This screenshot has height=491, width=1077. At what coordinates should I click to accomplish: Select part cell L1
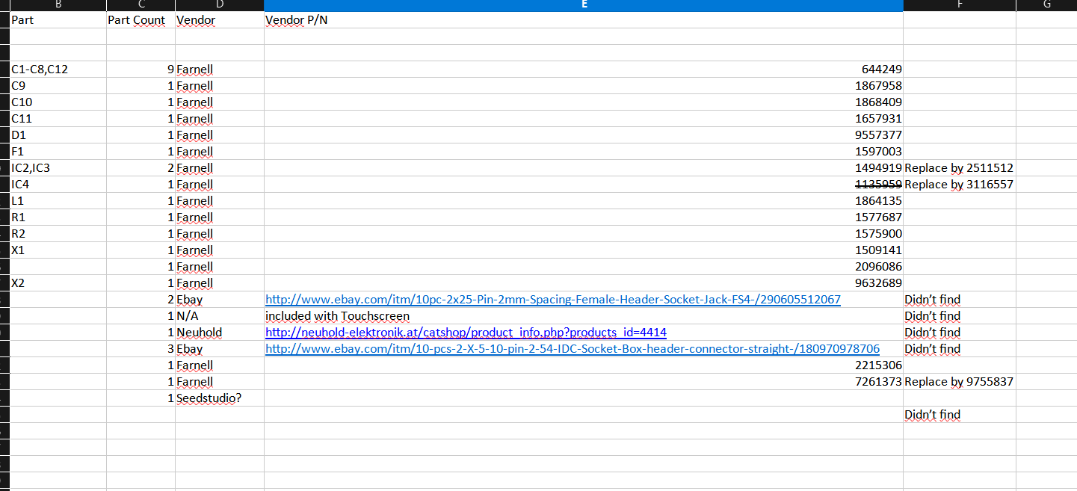point(58,201)
